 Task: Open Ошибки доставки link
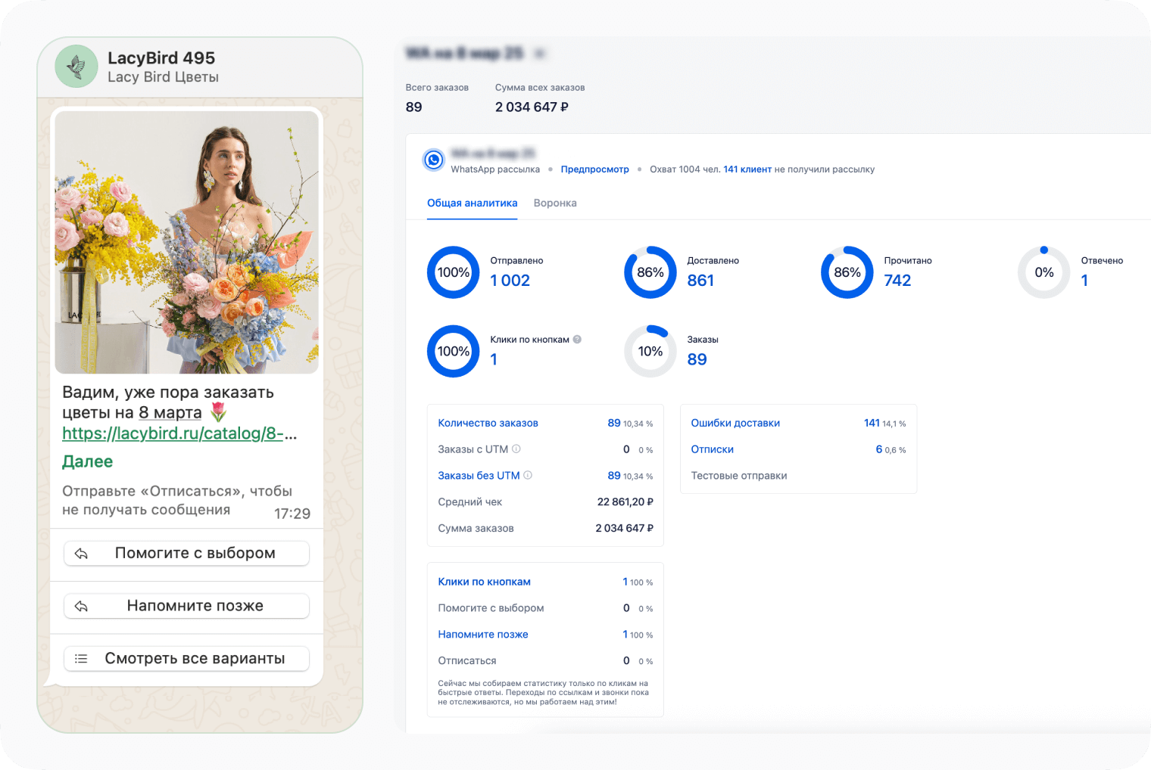point(735,423)
